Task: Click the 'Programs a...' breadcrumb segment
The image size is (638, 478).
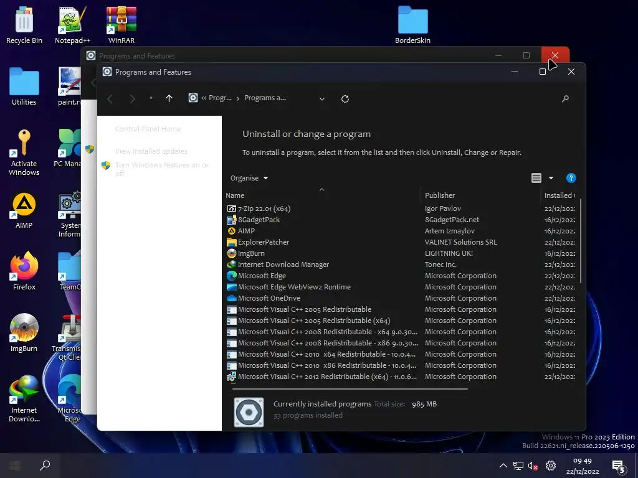Action: 265,98
